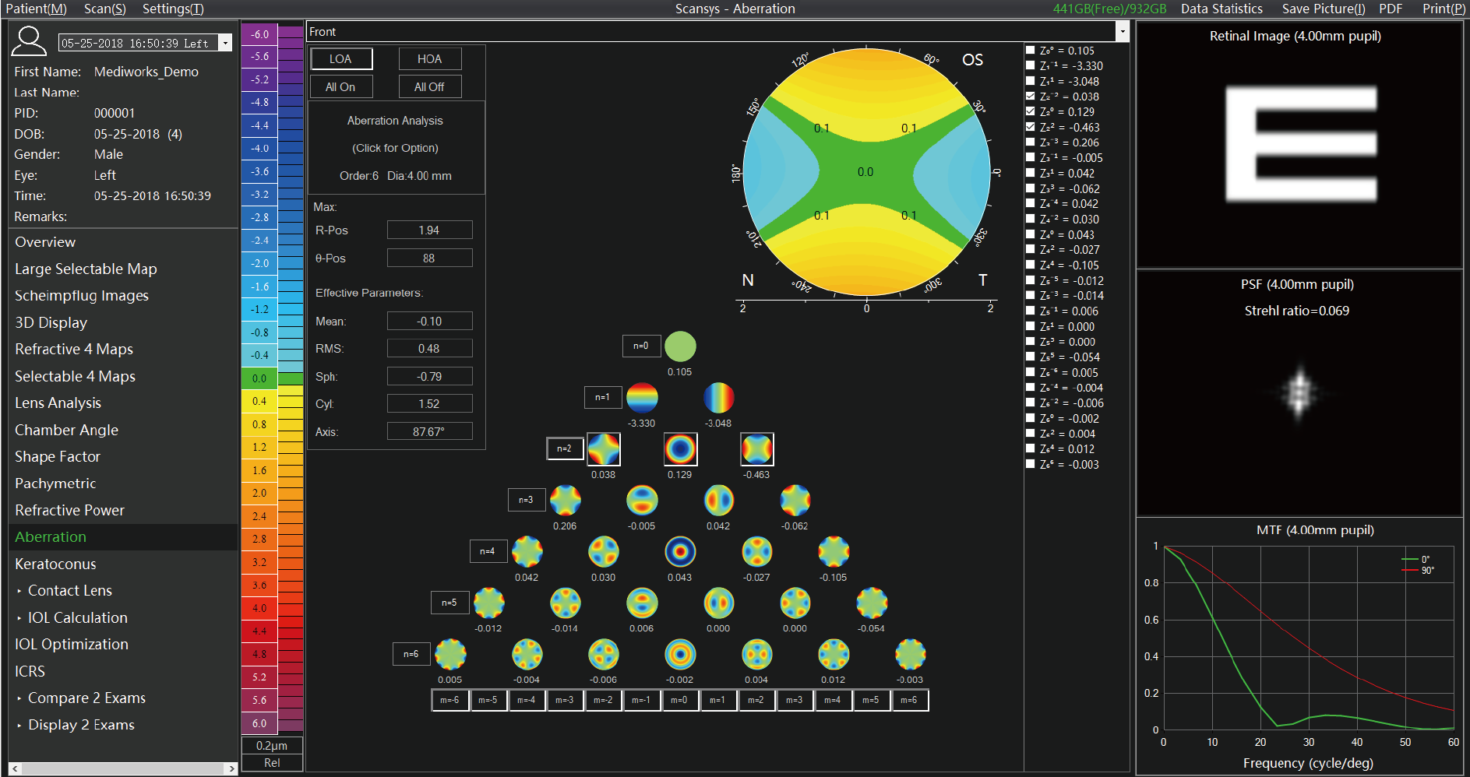
Task: Click the sidebar horizontal scrollbar right arrow
Action: (x=231, y=768)
